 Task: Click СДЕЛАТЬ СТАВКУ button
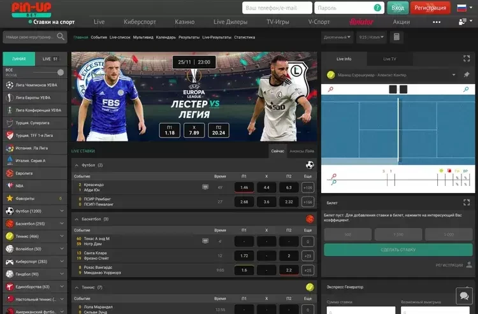(398, 250)
